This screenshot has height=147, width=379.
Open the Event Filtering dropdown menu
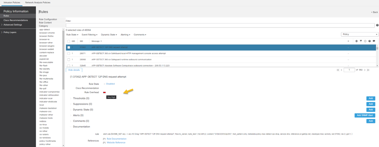pyautogui.click(x=89, y=35)
